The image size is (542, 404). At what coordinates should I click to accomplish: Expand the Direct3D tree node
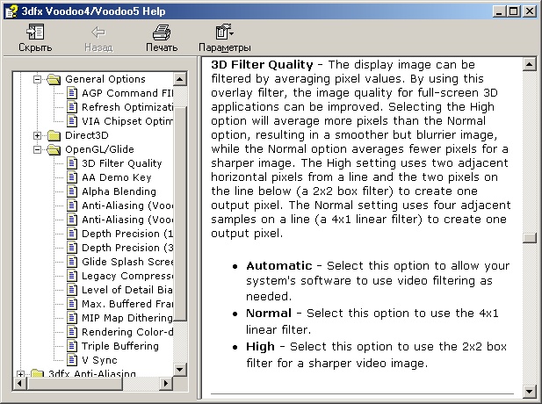click(x=37, y=135)
